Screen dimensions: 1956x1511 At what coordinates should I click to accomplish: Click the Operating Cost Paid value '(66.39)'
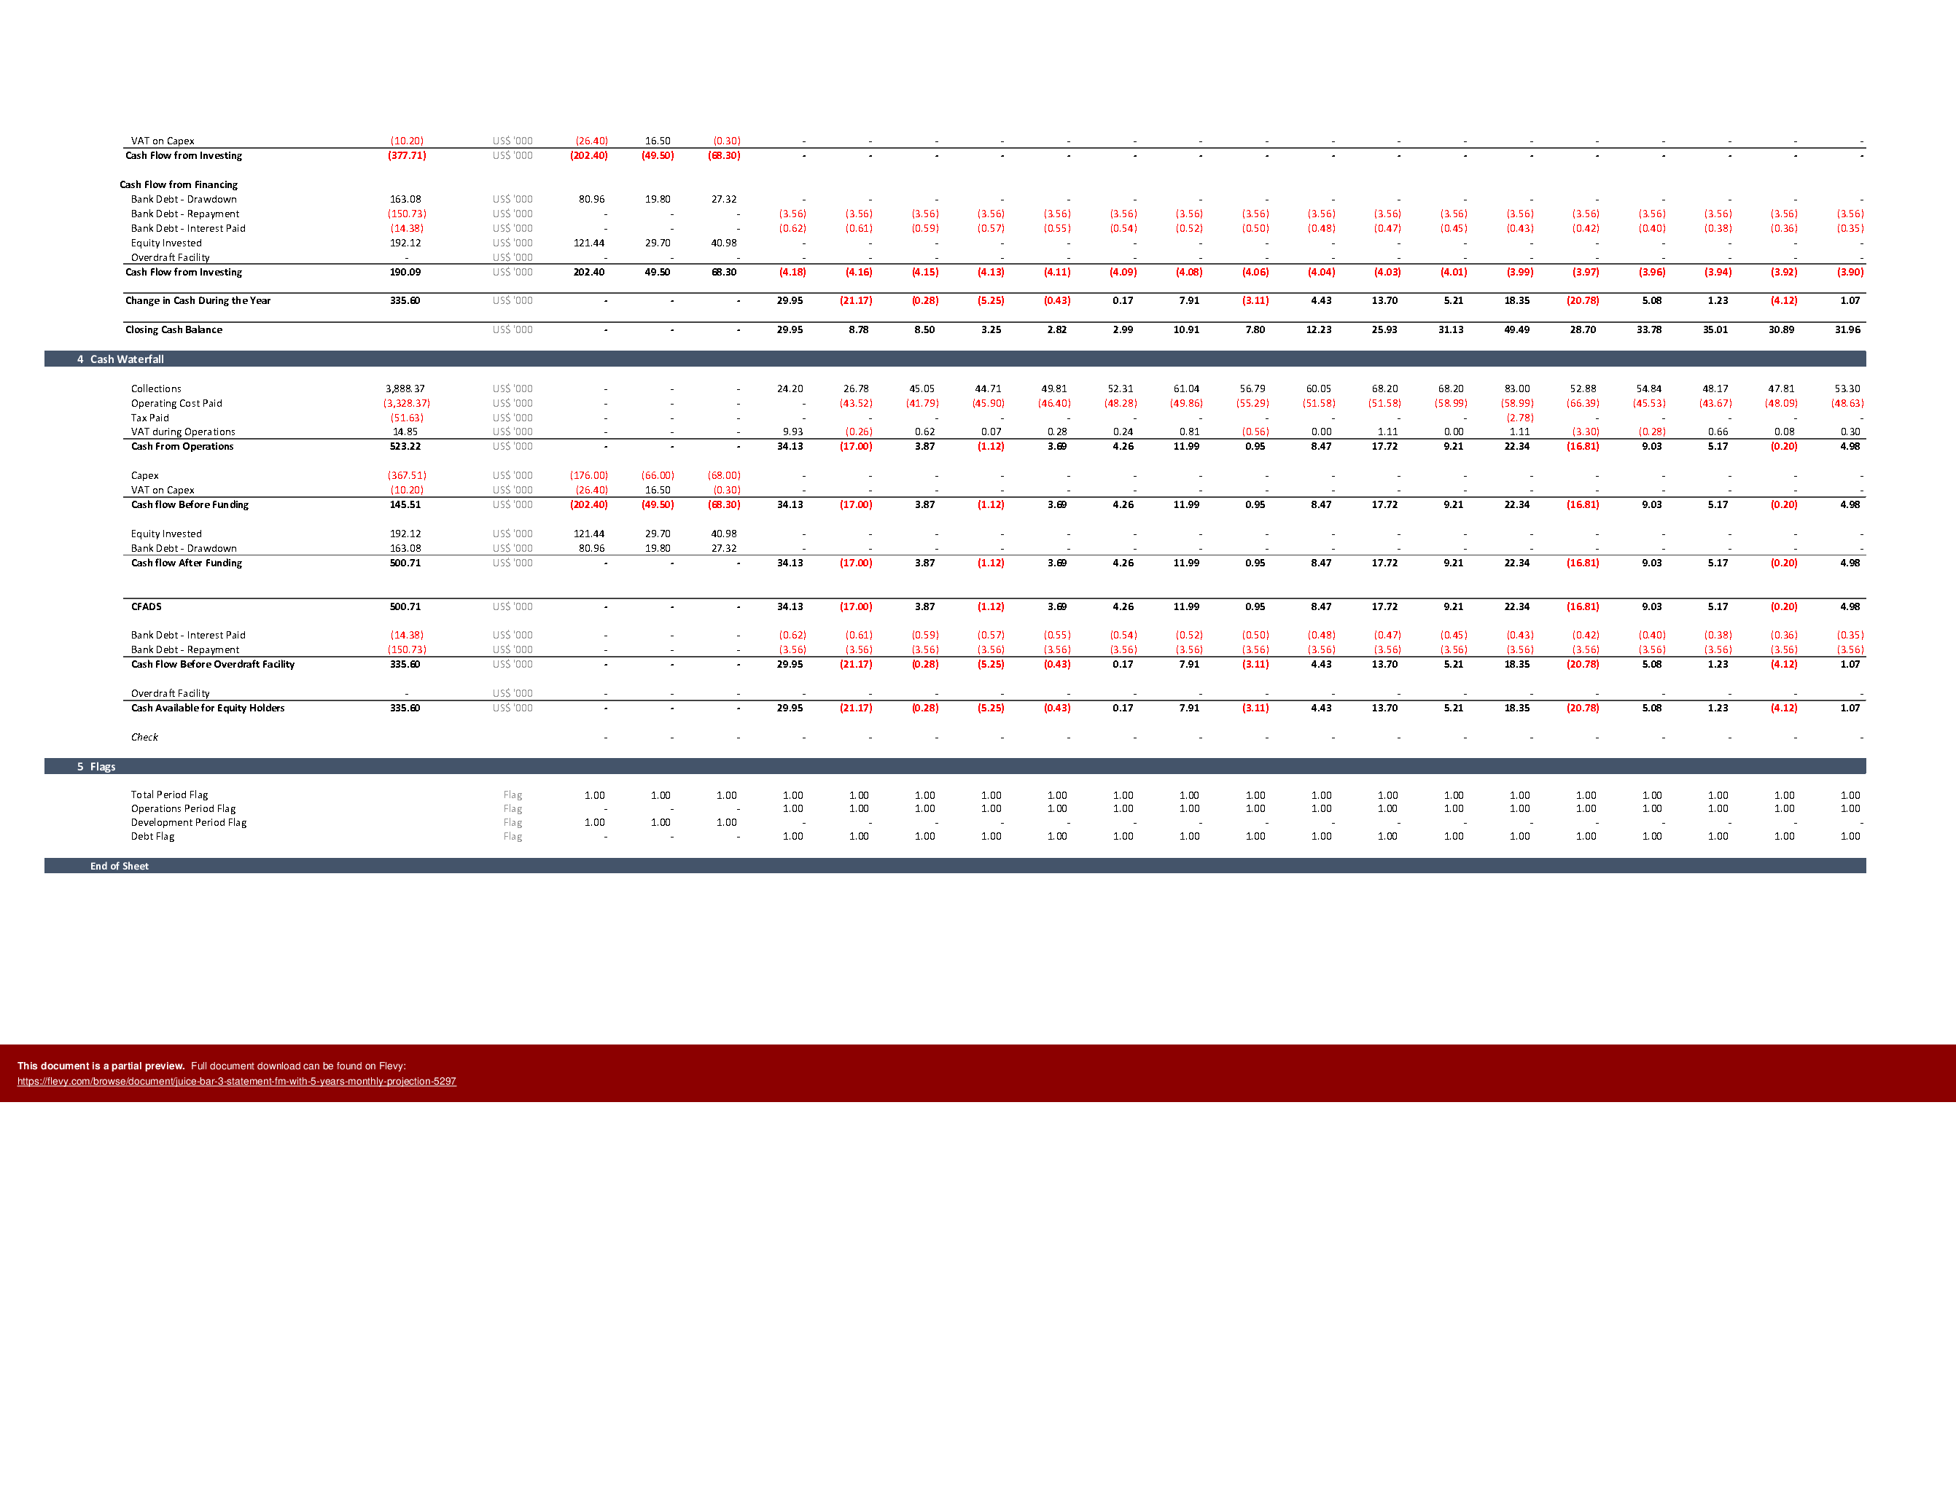[x=1583, y=403]
